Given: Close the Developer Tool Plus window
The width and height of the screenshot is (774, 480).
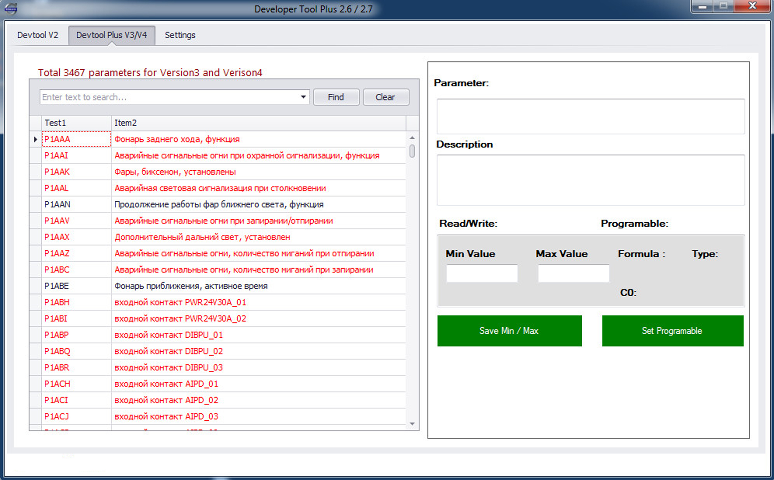Looking at the screenshot, I should [x=752, y=7].
